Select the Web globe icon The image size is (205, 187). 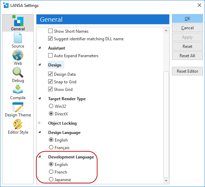pos(18,55)
